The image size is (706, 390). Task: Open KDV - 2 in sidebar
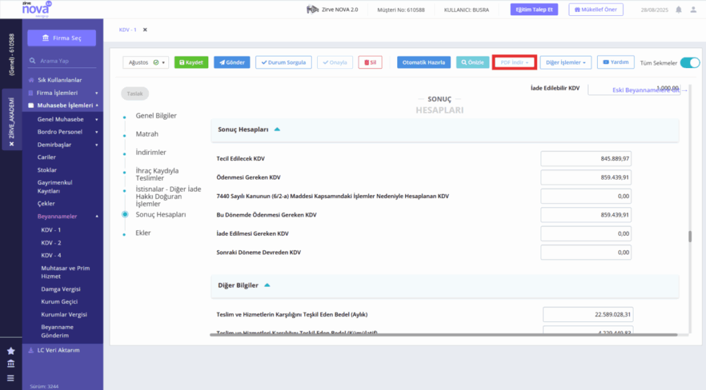[x=51, y=243]
